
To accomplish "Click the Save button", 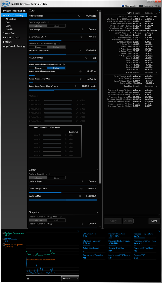I will tap(154, 221).
